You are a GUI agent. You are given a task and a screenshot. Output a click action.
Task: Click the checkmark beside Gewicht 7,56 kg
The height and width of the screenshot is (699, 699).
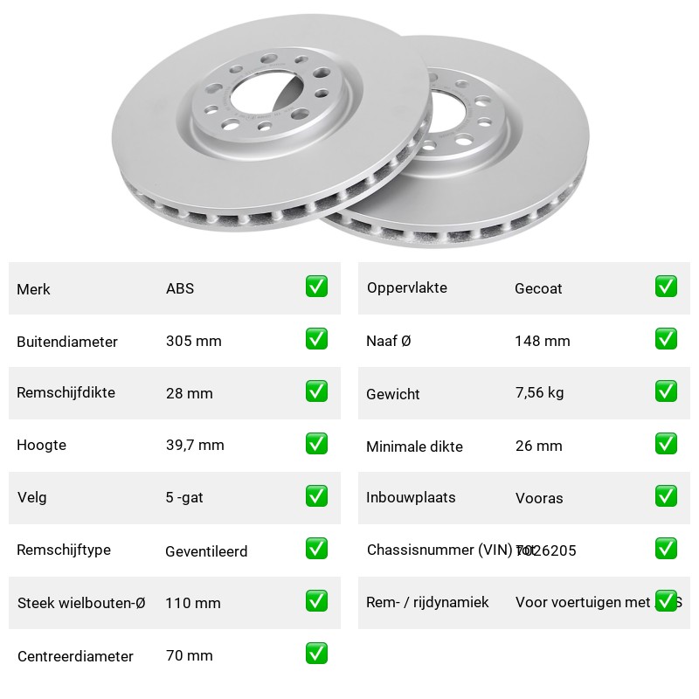coord(666,391)
